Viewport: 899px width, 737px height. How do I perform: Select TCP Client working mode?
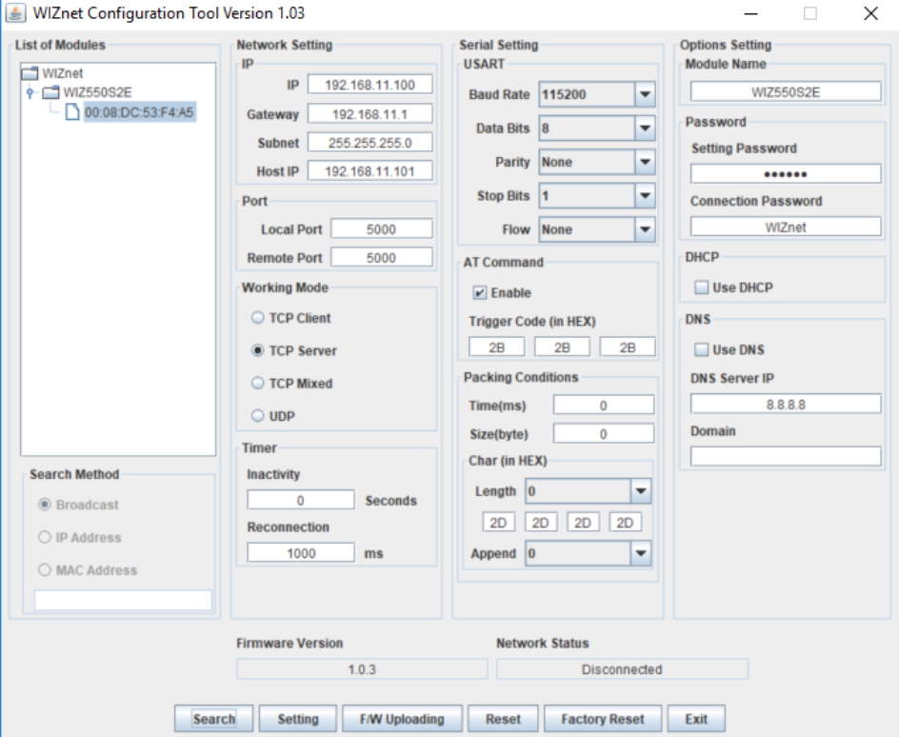point(257,317)
